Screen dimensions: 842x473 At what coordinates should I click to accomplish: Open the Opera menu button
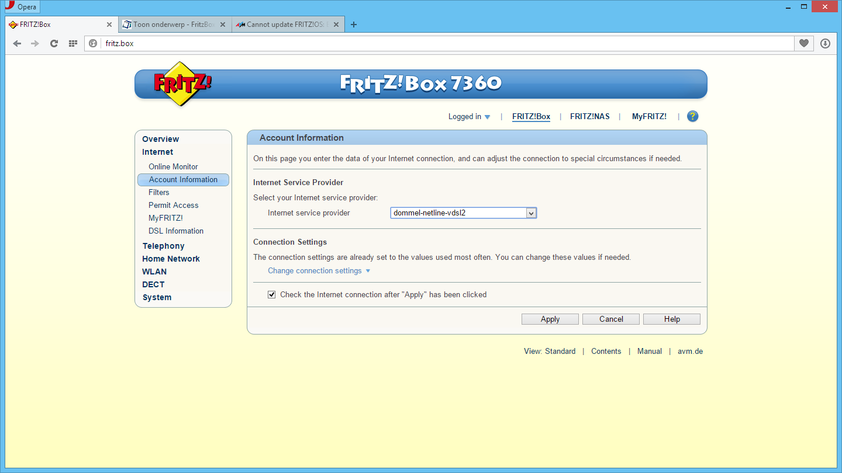pyautogui.click(x=22, y=7)
